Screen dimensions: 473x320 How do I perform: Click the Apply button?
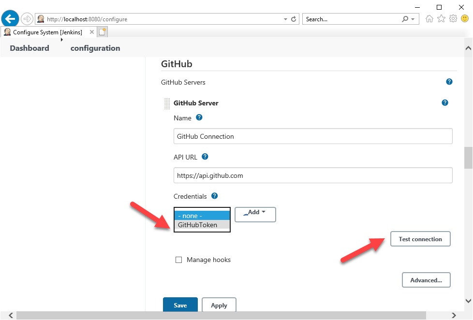[x=219, y=305]
